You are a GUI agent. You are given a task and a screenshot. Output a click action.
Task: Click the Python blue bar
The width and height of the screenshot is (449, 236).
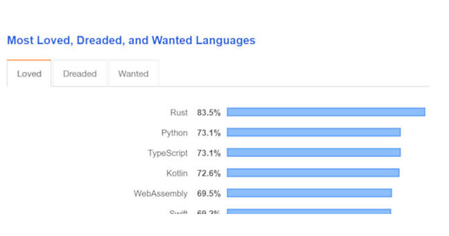tap(314, 132)
